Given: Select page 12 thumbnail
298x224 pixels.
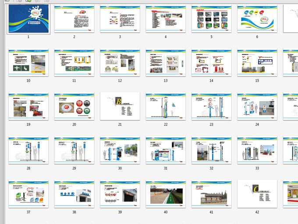Looking at the screenshot, I should click(120, 62).
